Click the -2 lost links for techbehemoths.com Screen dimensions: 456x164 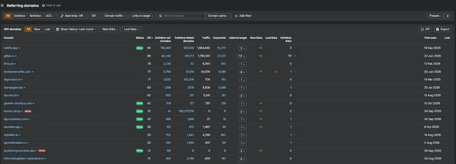276,72
